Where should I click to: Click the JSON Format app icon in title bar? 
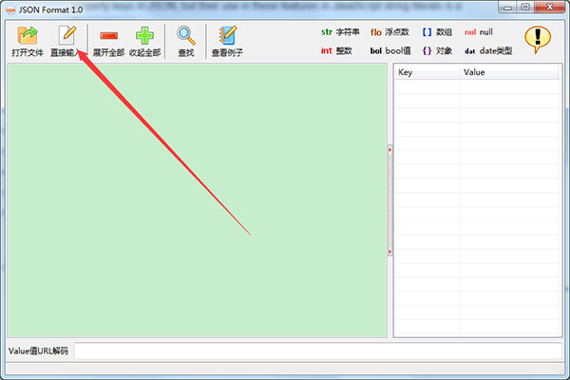click(x=10, y=9)
